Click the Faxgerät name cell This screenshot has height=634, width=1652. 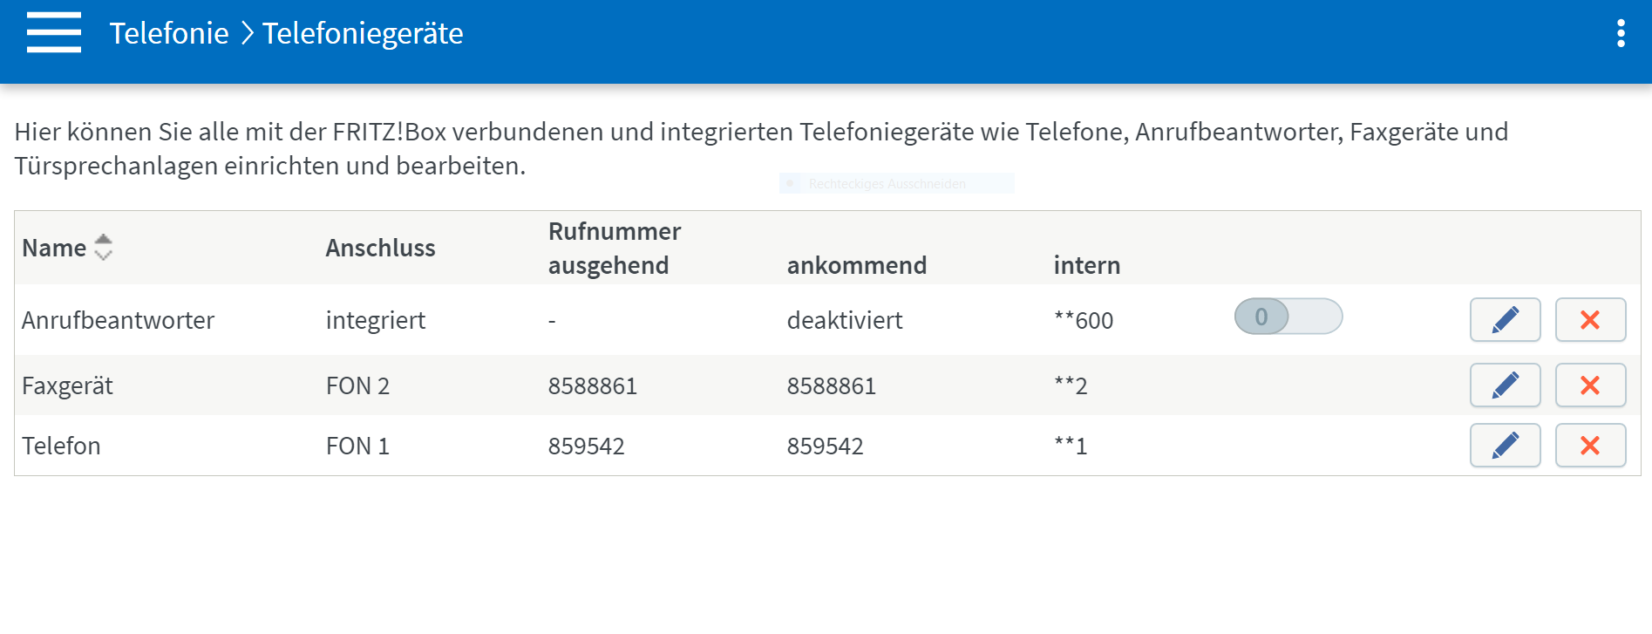(67, 385)
